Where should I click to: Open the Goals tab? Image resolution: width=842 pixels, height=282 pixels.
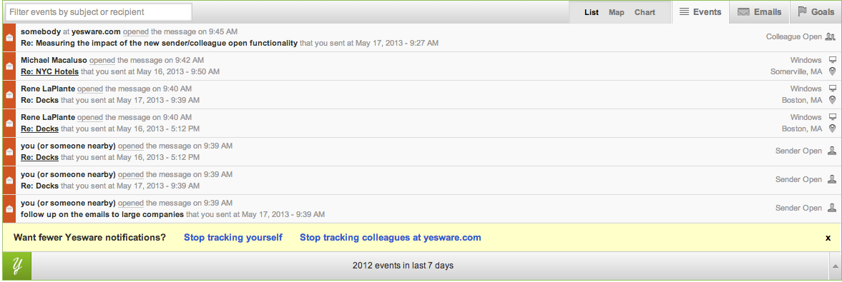(x=816, y=12)
